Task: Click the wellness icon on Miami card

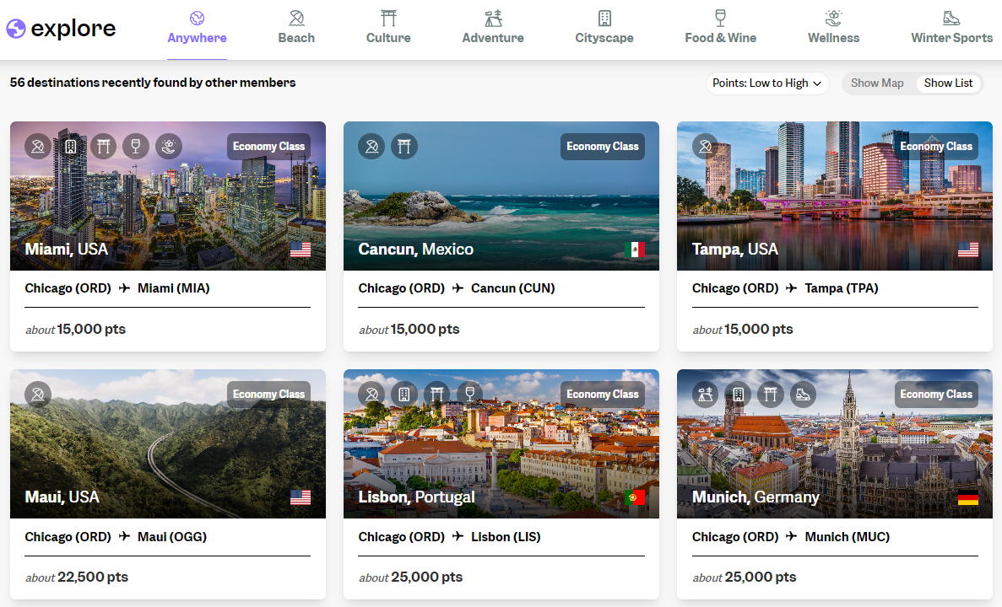Action: coord(168,147)
